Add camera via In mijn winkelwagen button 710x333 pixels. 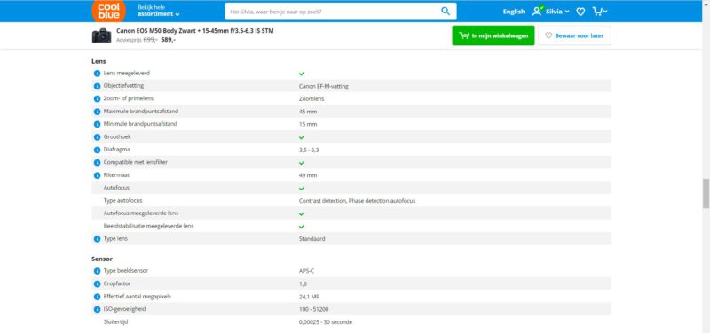[x=493, y=35]
